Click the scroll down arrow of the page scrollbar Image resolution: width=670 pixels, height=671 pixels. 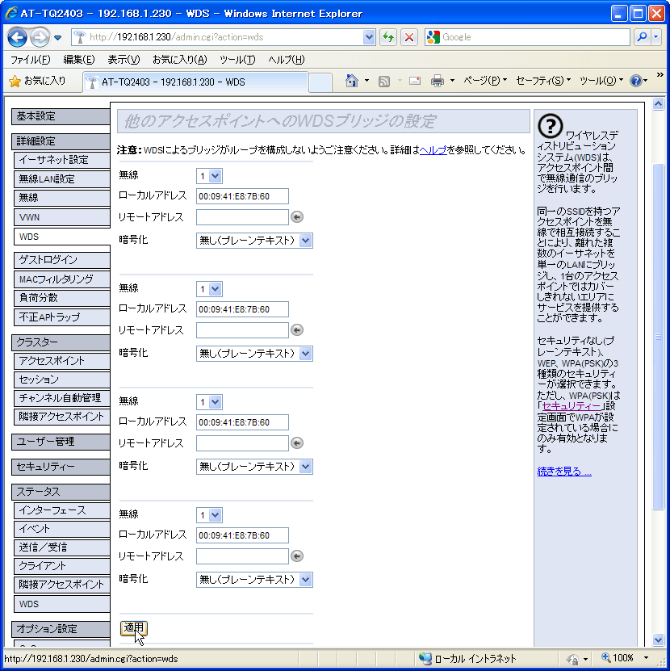(x=658, y=640)
